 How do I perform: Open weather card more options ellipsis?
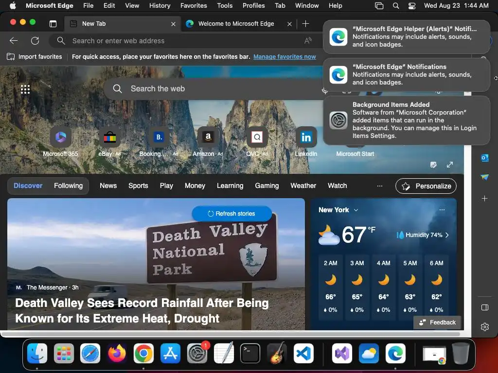pos(442,210)
